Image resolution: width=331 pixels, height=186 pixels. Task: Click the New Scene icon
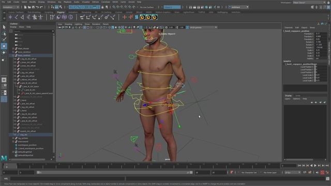(x=25, y=7)
